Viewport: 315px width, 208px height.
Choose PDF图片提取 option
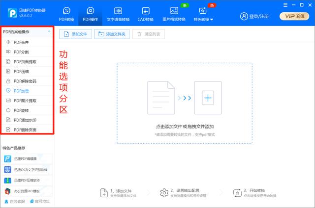point(28,101)
